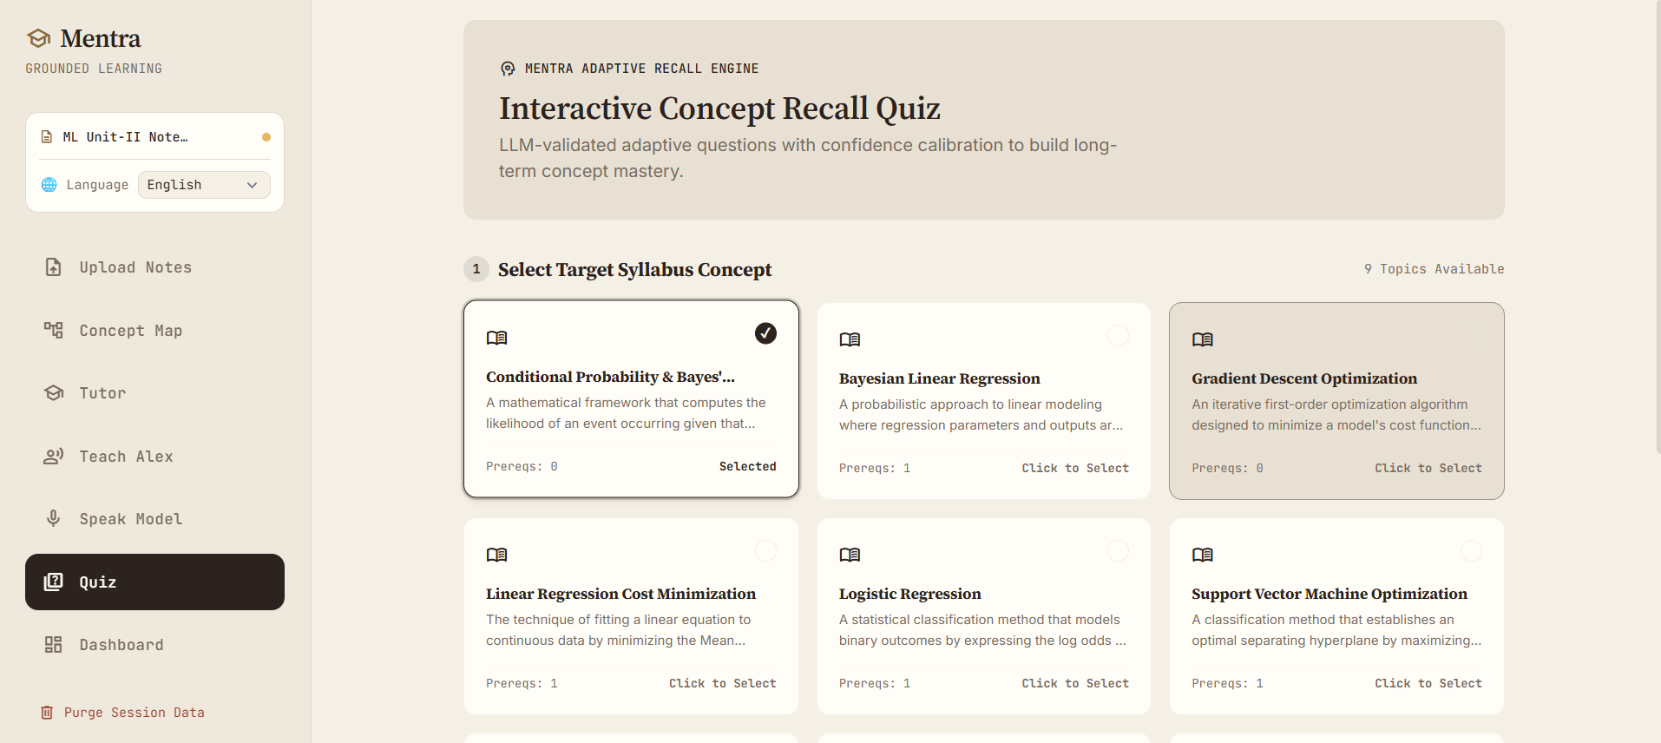Click the Upload Notes file icon

(53, 267)
